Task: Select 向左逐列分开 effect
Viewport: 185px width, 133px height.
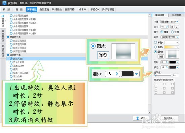Action: pos(18,41)
